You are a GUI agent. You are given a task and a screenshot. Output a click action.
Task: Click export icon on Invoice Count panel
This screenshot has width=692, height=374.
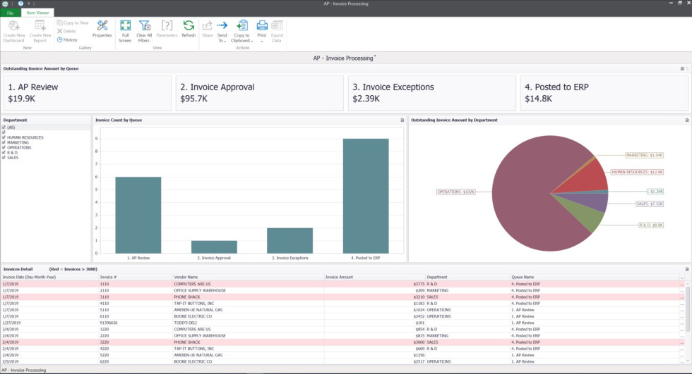[x=402, y=120]
